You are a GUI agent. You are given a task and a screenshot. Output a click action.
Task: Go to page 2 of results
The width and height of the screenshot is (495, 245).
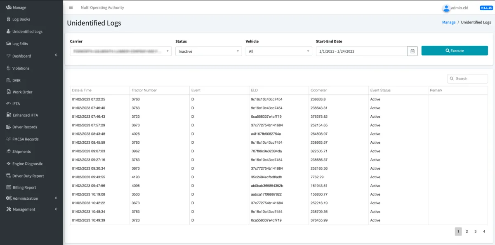467,231
